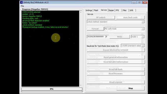Click the log scrollbar down arrow
The height and width of the screenshot is (94, 167).
81,85
